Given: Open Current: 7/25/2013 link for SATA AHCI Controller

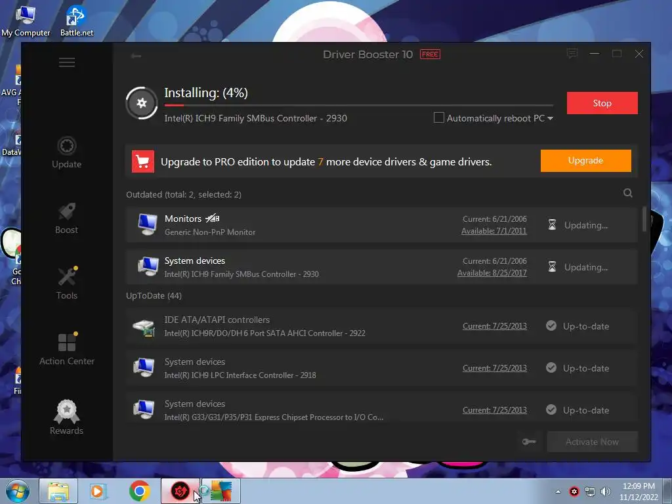Looking at the screenshot, I should 495,326.
